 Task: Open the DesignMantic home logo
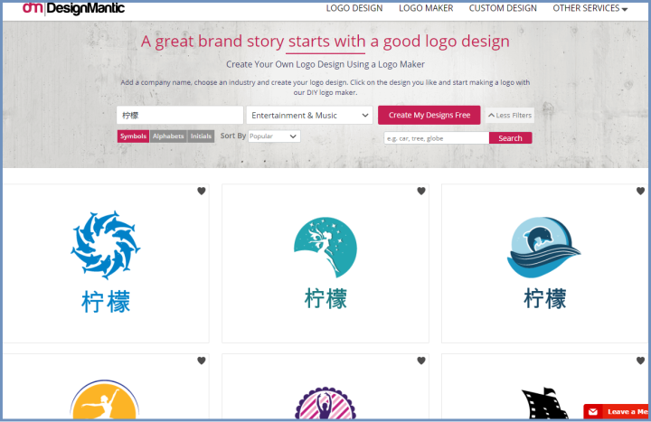[73, 8]
